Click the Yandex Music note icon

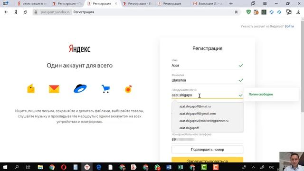pyautogui.click(x=128, y=89)
